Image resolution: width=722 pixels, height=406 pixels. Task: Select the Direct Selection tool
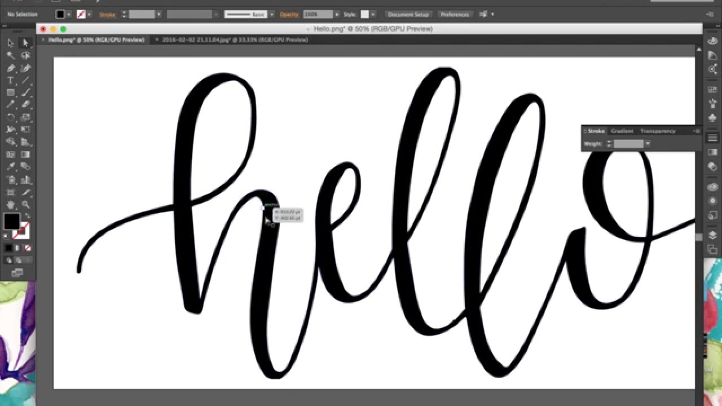coord(25,43)
